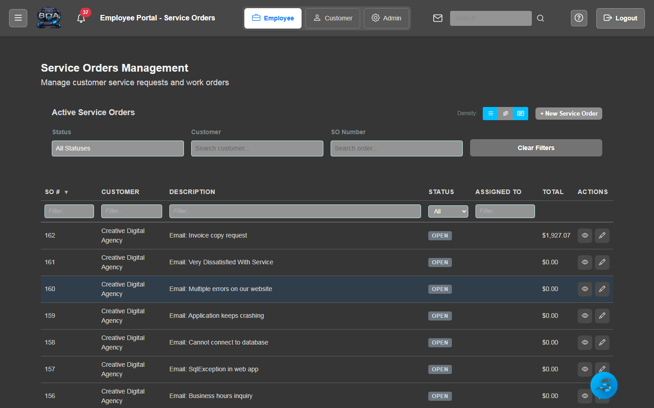
Task: Toggle SO # column sort order
Action: 56,192
